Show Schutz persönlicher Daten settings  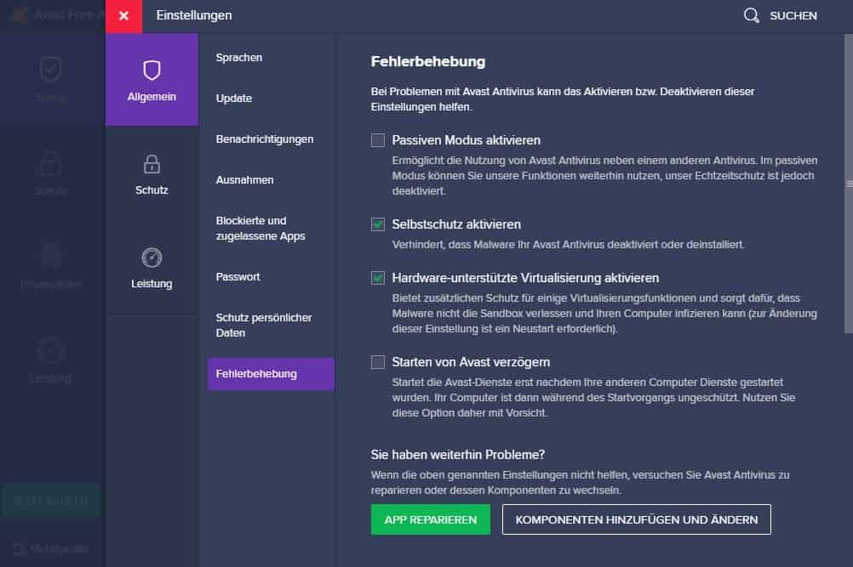coord(264,326)
